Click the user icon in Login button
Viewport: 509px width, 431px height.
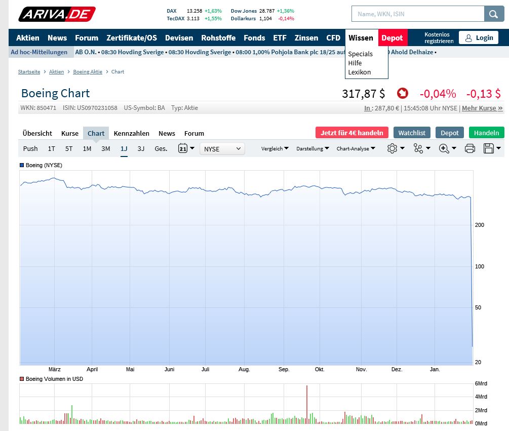(468, 38)
